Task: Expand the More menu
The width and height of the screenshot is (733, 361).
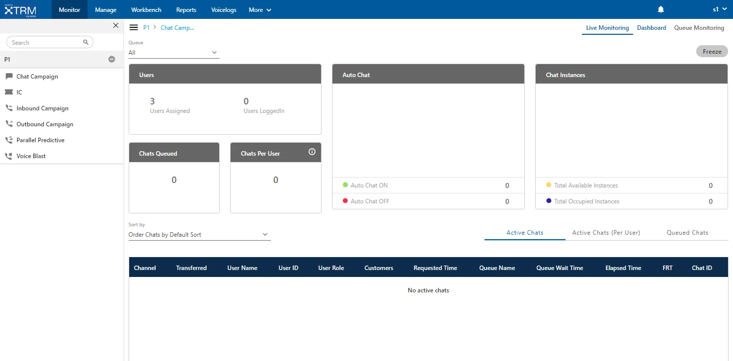Action: point(260,9)
